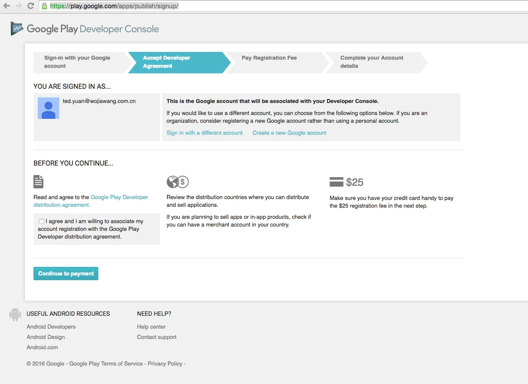Image resolution: width=528 pixels, height=384 pixels.
Task: Click the blue user avatar picture
Action: (x=49, y=108)
